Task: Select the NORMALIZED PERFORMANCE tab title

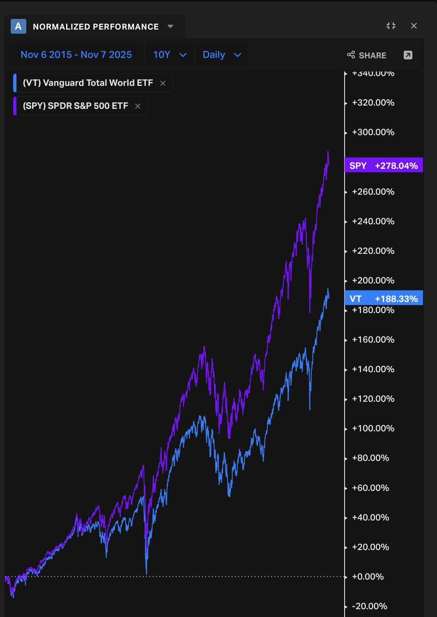Action: (x=96, y=27)
